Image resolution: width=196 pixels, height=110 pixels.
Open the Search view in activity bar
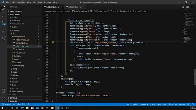point(3,16)
